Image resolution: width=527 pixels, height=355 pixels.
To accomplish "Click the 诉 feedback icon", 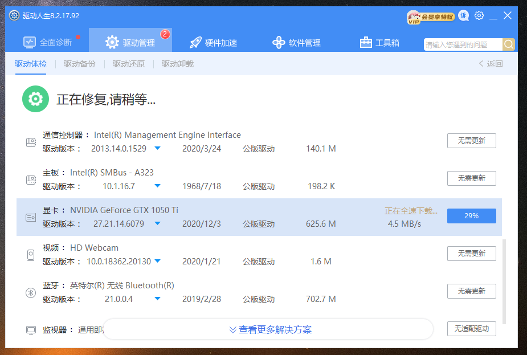I will [464, 15].
